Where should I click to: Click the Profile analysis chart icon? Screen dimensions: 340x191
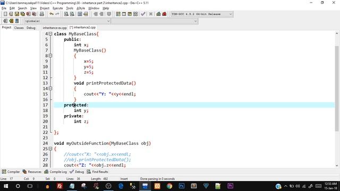click(158, 14)
